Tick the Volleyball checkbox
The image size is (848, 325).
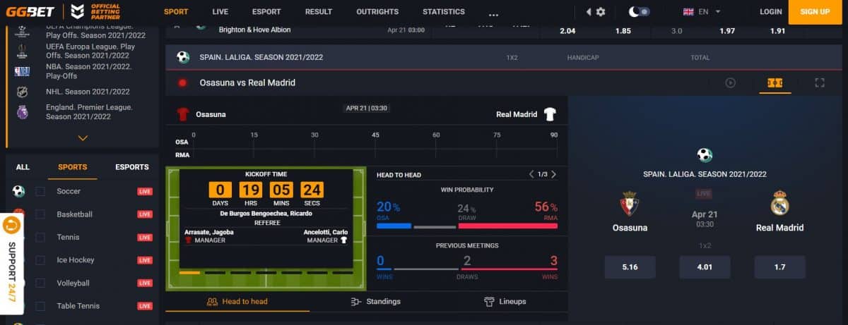pos(40,283)
